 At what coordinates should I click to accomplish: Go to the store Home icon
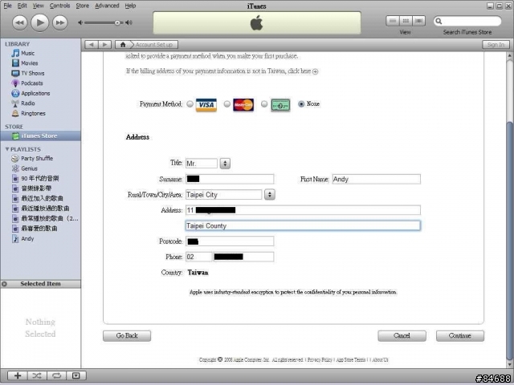(x=123, y=45)
